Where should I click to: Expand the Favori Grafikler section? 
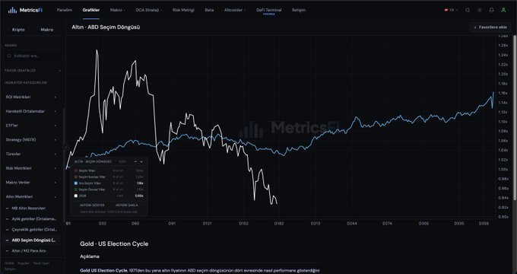(32, 71)
